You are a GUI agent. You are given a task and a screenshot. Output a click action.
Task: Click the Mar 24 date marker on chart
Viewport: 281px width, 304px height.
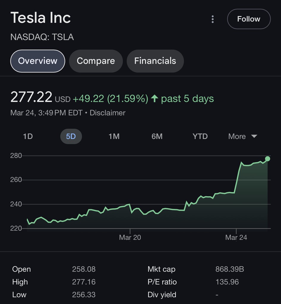tap(236, 237)
